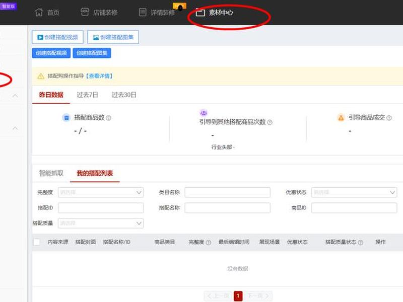Open the 完整度 dropdown
Screen dimensions: 403x302
[101, 192]
